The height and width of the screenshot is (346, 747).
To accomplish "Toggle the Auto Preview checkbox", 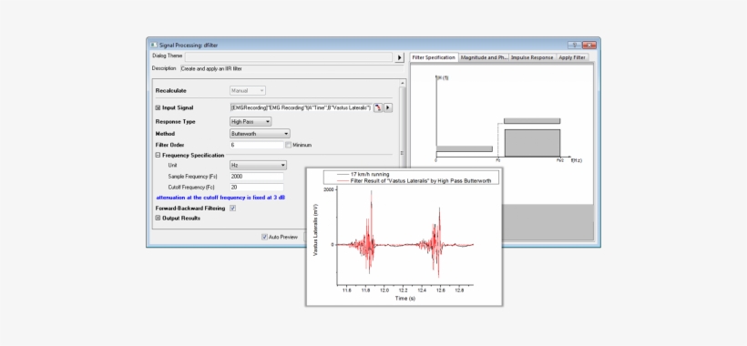I will (264, 237).
